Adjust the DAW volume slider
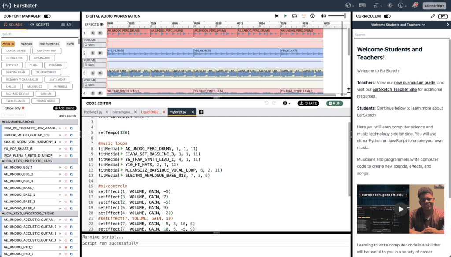The height and width of the screenshot is (257, 451). [337, 16]
